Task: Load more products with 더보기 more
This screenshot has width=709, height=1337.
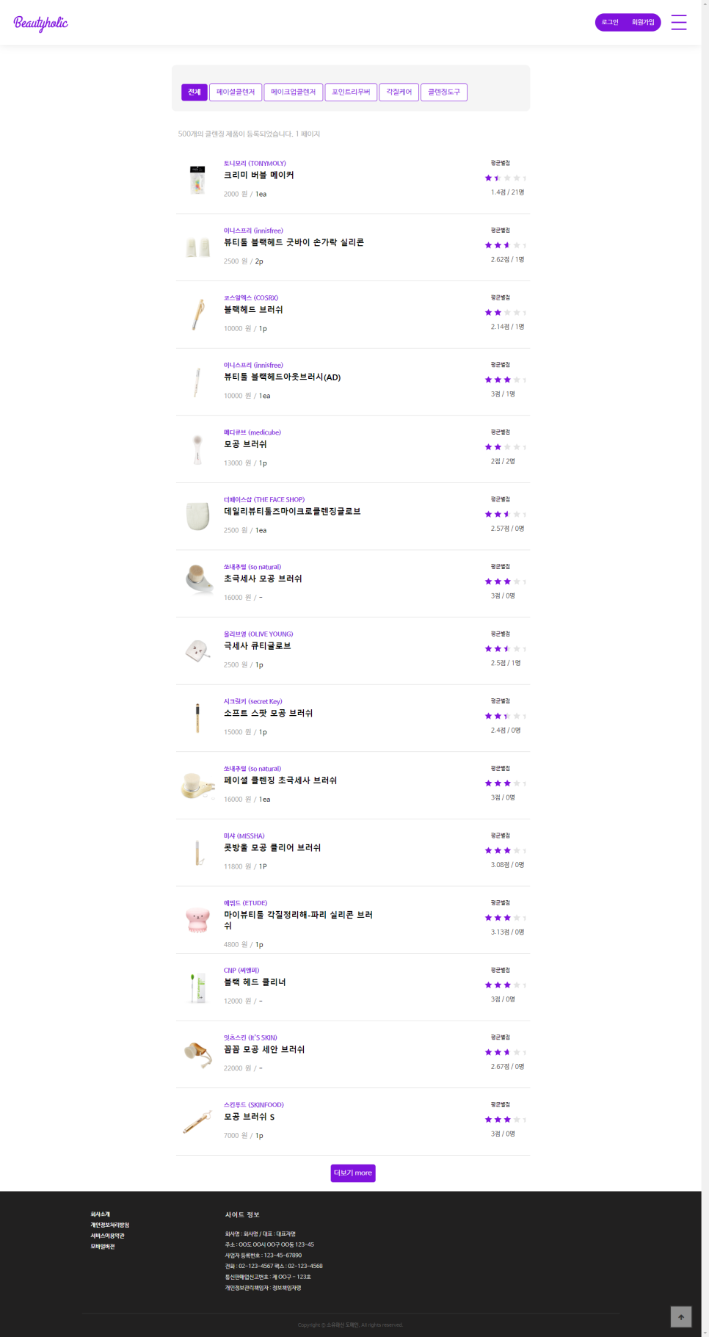Action: pyautogui.click(x=353, y=1173)
